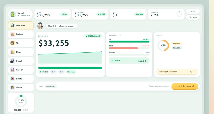Click the Choose your focus hint text
This screenshot has height=114, width=214.
(159, 86)
